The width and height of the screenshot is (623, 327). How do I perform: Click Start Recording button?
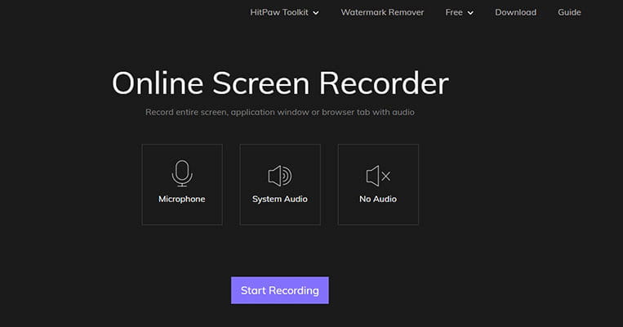click(280, 290)
